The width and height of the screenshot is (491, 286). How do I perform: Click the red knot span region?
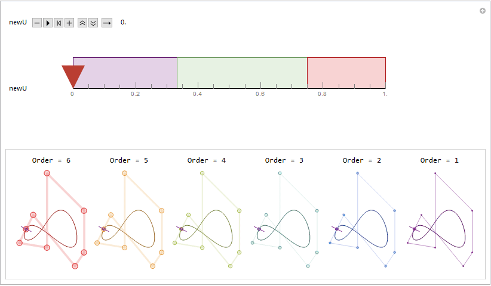pos(346,73)
